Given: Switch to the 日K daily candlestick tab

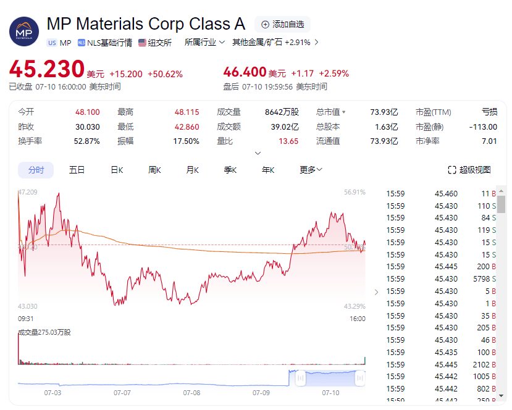Looking at the screenshot, I should point(117,170).
